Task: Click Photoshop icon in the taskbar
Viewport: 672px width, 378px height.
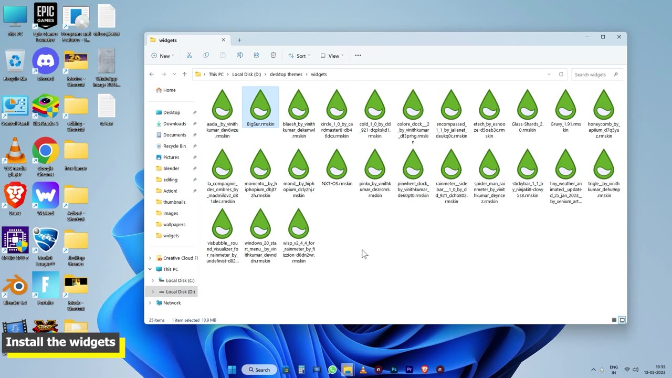Action: point(394,370)
